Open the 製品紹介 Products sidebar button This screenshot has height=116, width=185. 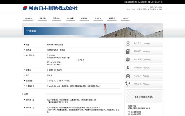coord(144,52)
